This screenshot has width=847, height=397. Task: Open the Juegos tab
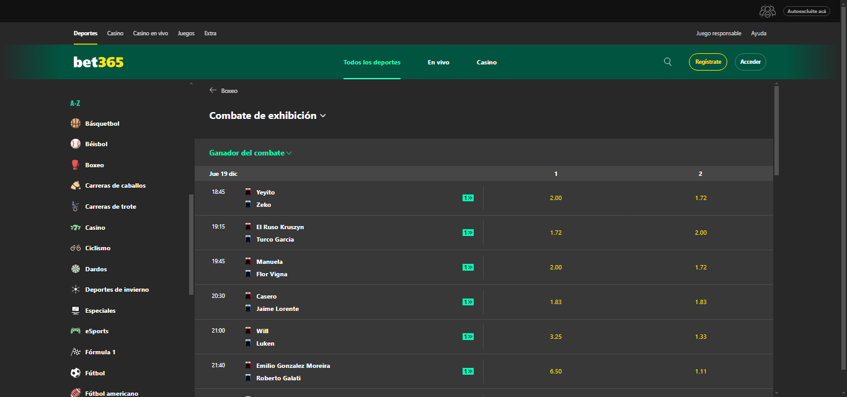pos(186,33)
